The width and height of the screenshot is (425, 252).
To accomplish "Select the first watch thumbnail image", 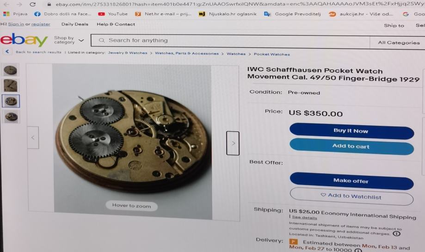I will 11,70.
